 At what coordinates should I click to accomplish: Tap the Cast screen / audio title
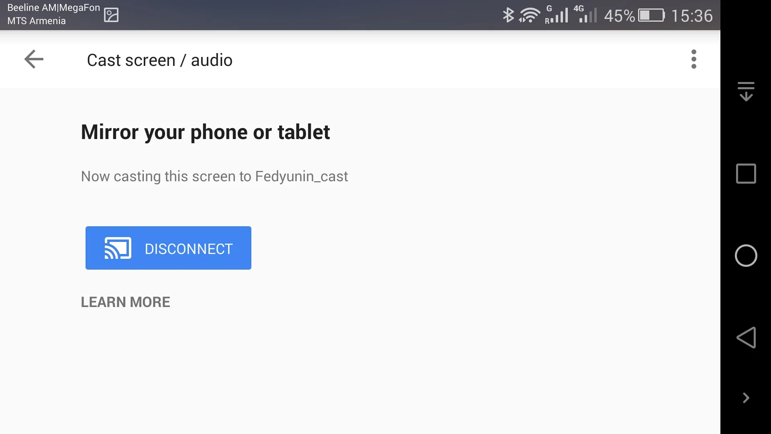coord(159,60)
